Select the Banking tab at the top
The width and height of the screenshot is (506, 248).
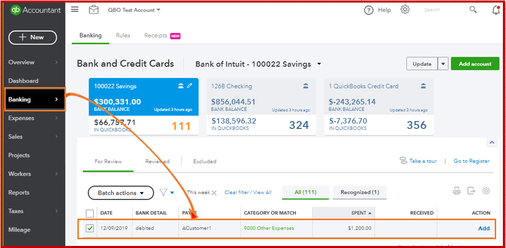click(90, 36)
